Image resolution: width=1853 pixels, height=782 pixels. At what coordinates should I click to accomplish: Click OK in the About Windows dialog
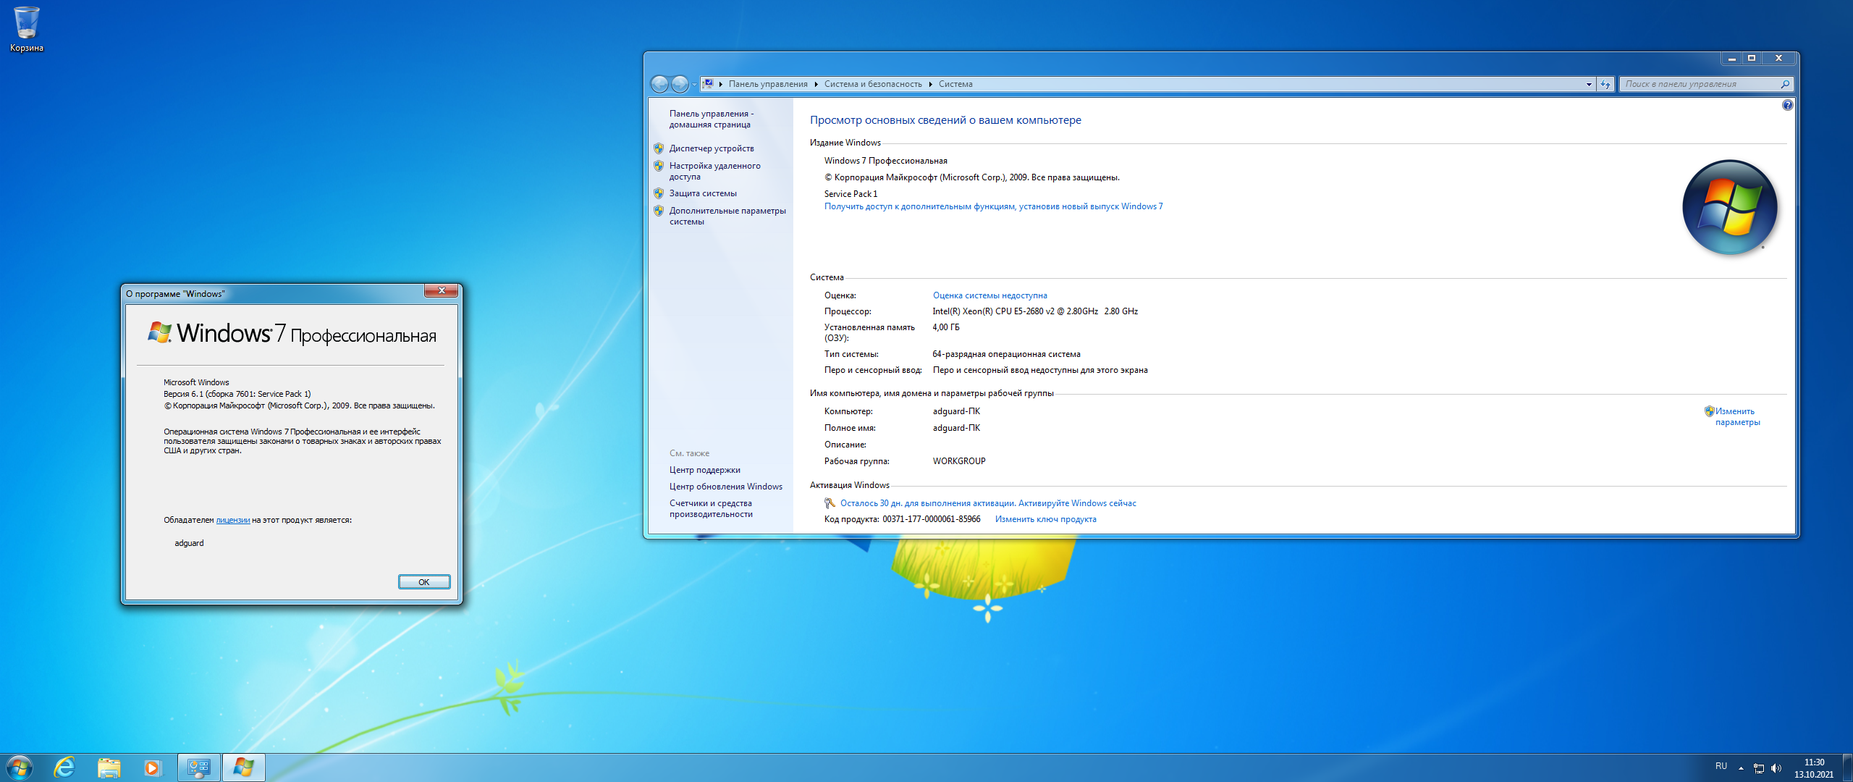pos(424,582)
